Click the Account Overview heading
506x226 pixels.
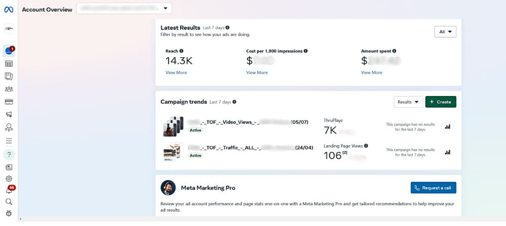click(47, 10)
